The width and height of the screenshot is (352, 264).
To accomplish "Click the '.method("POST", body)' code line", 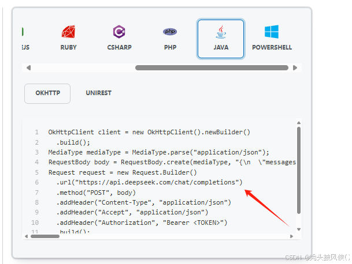I will pos(96,193).
